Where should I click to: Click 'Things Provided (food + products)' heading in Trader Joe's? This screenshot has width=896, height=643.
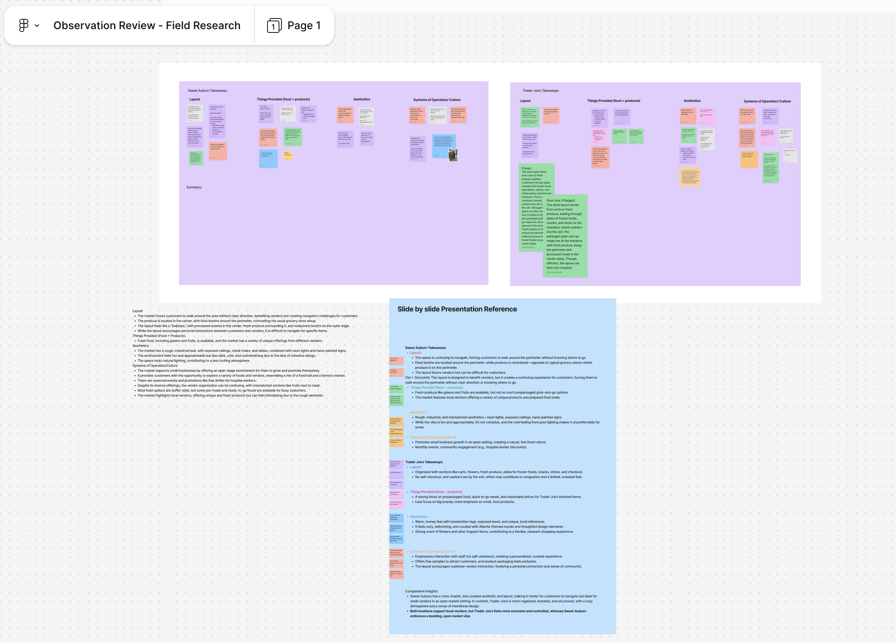pos(613,101)
